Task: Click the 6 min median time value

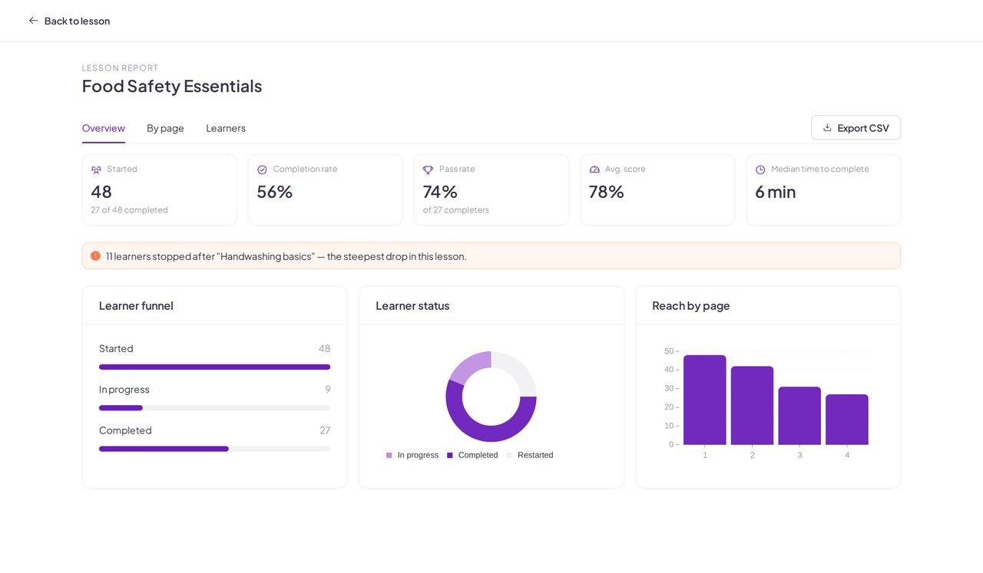Action: click(x=776, y=192)
